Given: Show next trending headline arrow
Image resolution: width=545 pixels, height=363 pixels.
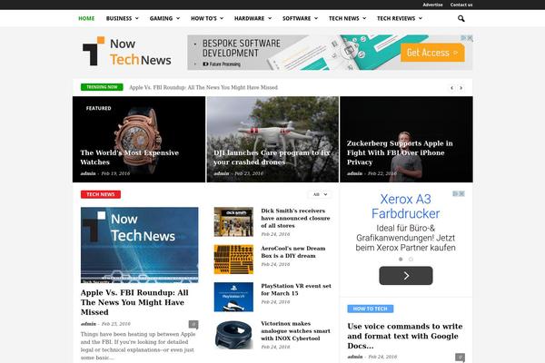Looking at the screenshot, I should 461,88.
